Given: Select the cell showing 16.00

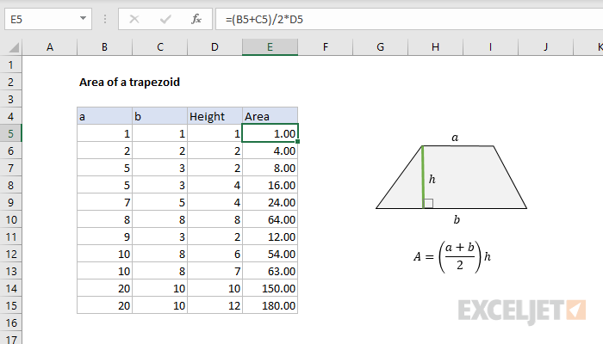Looking at the screenshot, I should (x=270, y=186).
